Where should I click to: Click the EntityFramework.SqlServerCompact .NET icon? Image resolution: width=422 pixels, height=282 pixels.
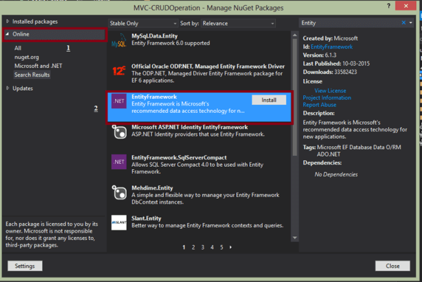click(119, 162)
